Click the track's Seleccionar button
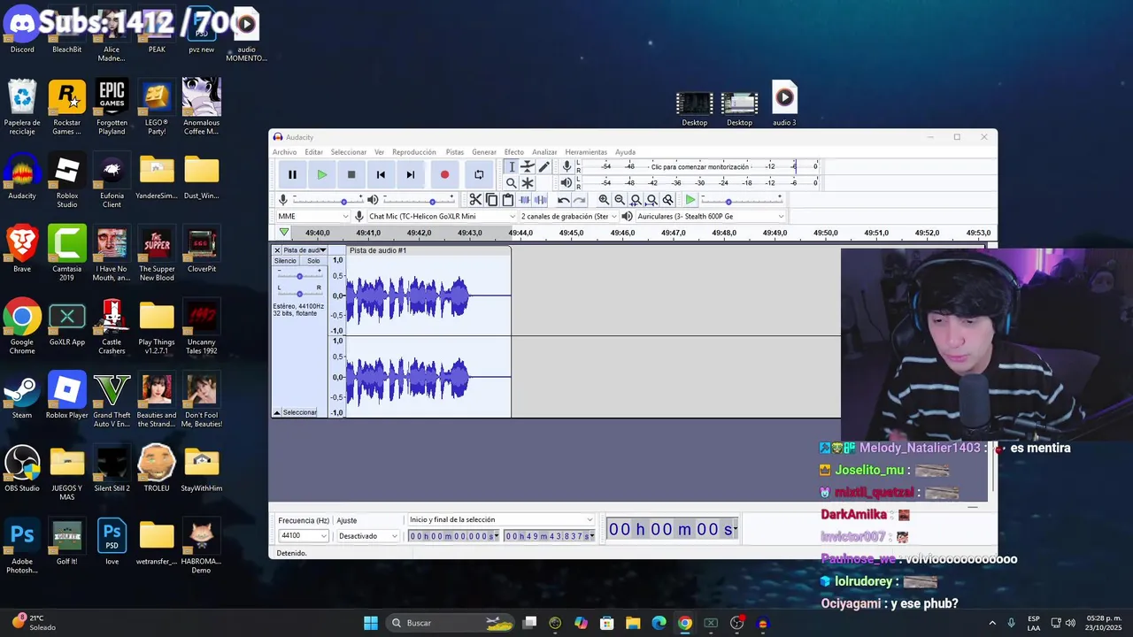This screenshot has width=1133, height=637. 300,412
